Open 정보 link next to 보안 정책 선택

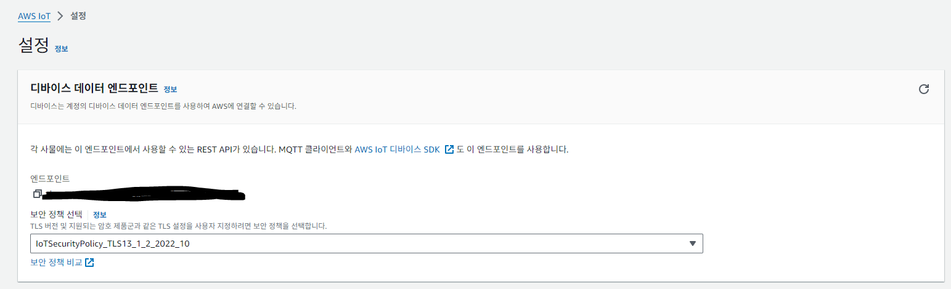[100, 215]
